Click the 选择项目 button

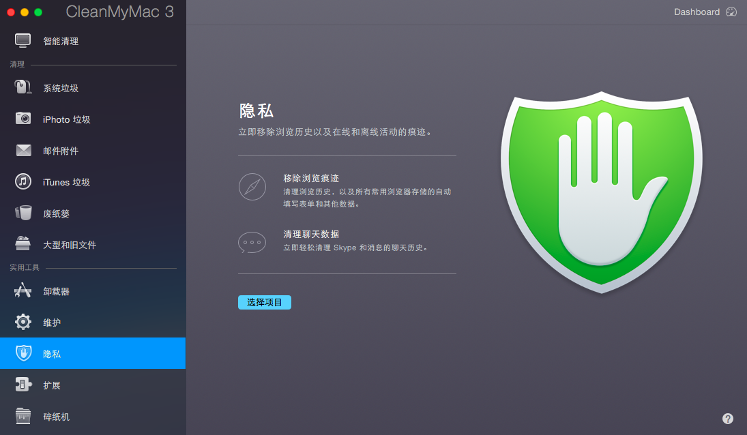point(265,302)
